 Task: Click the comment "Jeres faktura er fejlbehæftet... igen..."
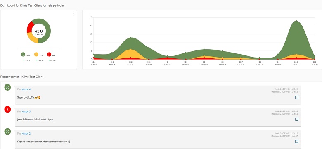click(36, 119)
